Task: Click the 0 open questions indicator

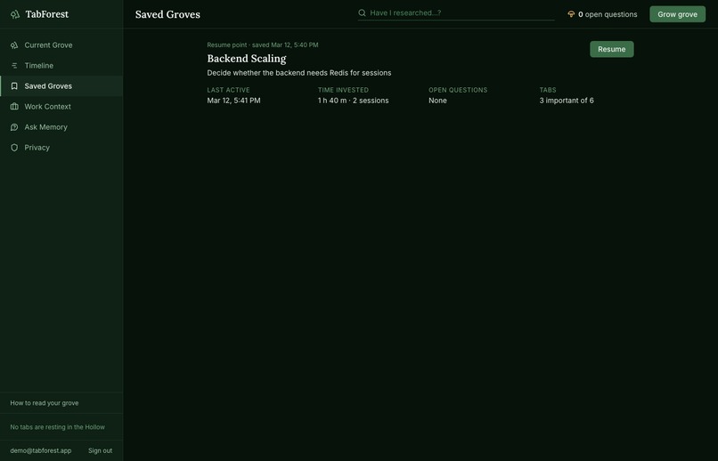Action: coord(602,14)
